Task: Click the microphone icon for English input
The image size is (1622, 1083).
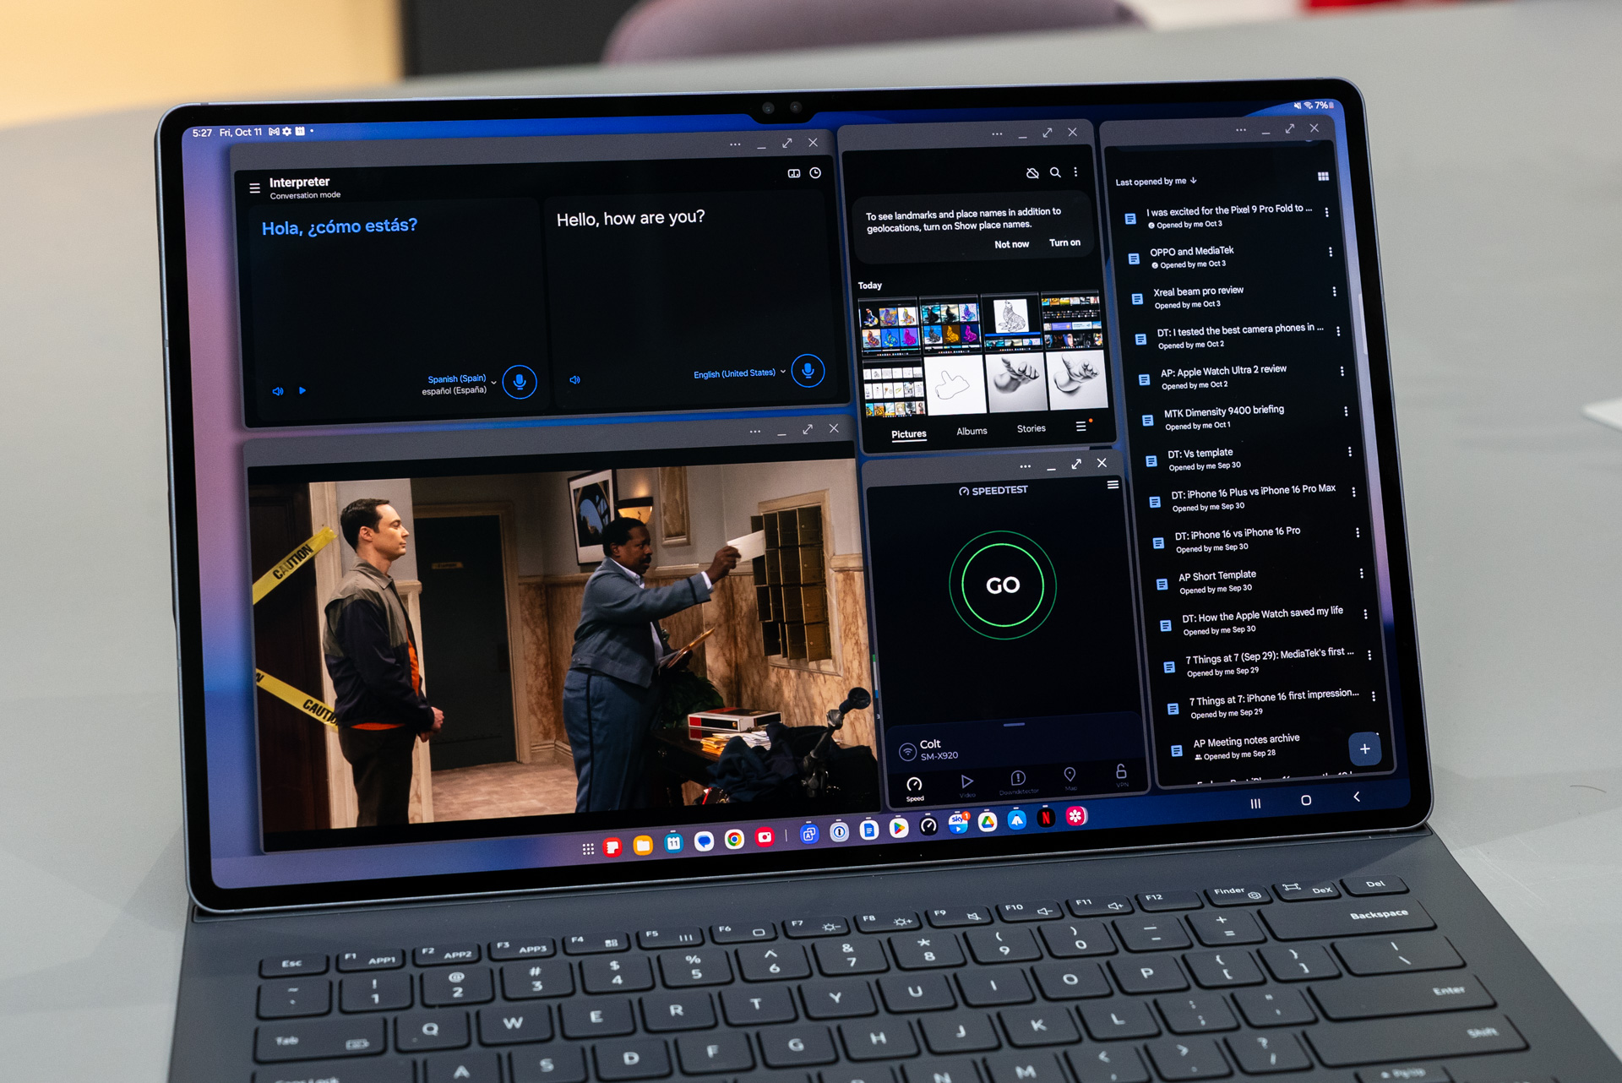Action: pos(805,375)
